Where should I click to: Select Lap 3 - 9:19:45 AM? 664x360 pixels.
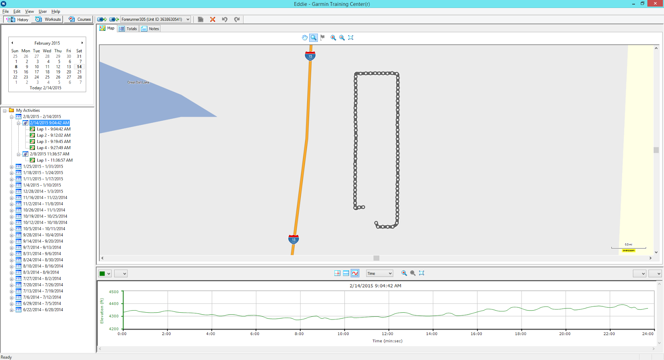coord(54,142)
